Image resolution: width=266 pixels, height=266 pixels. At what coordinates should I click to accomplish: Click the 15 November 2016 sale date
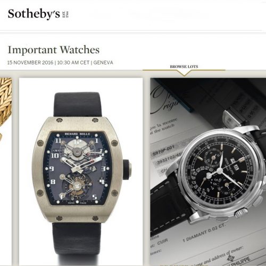click(x=30, y=63)
